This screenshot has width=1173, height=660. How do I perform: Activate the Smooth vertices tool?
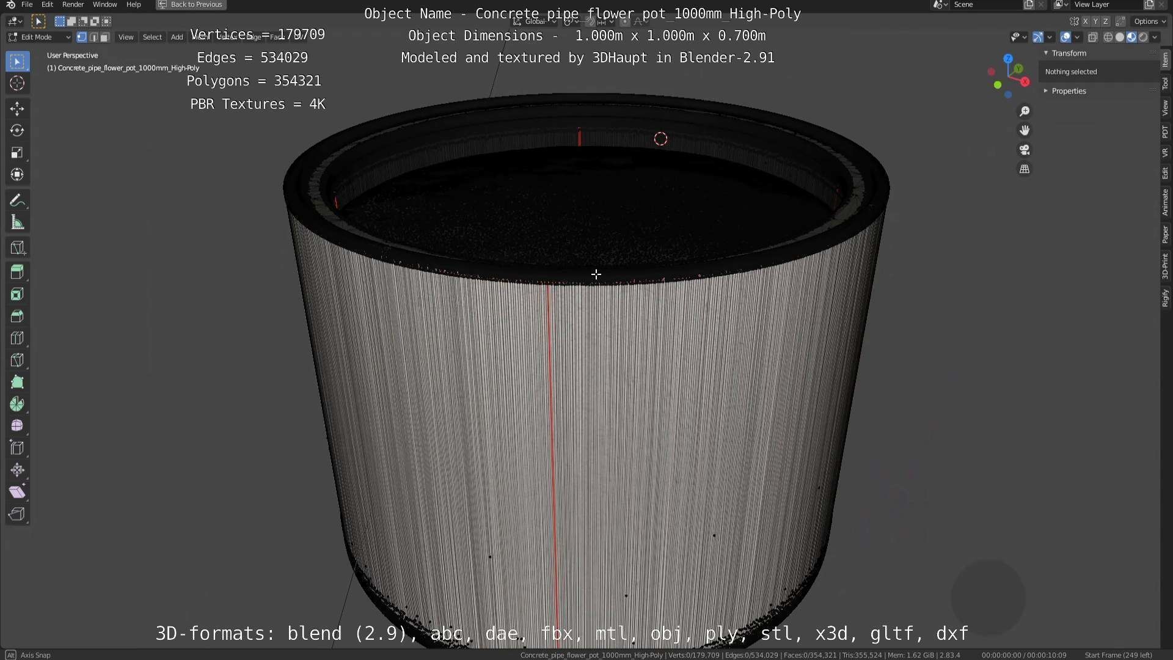click(x=17, y=426)
